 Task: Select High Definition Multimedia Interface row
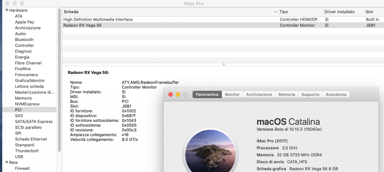click(x=223, y=20)
